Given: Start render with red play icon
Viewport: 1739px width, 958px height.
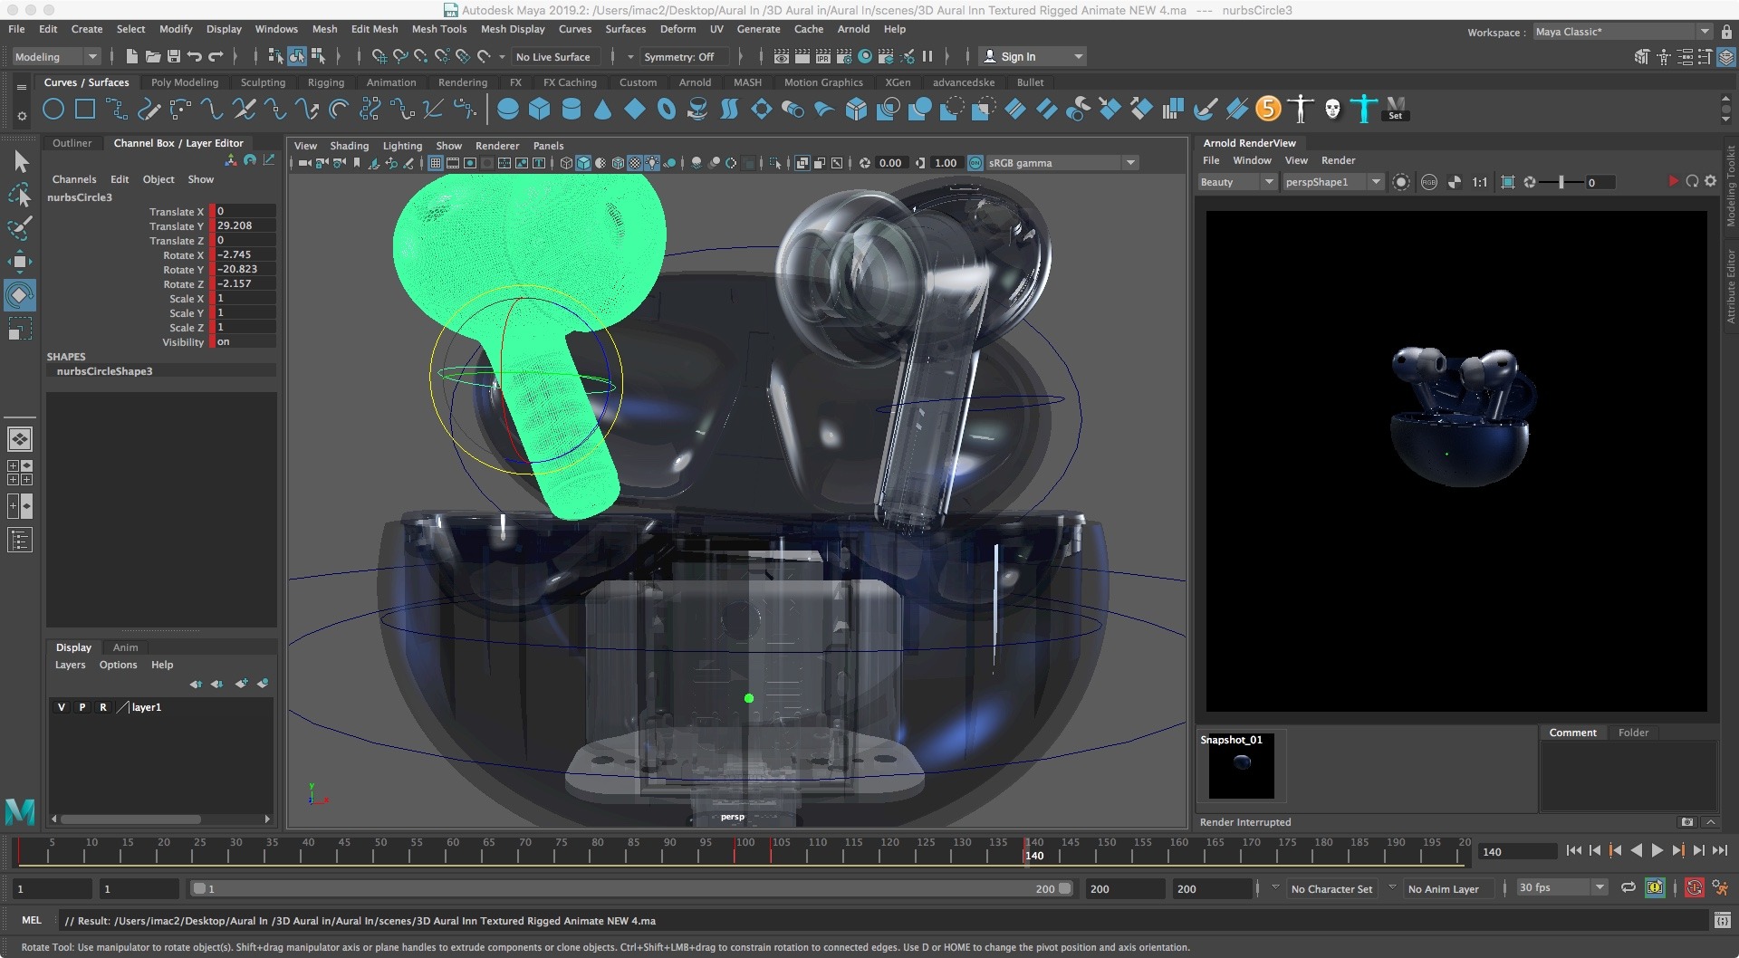Looking at the screenshot, I should 1672,182.
